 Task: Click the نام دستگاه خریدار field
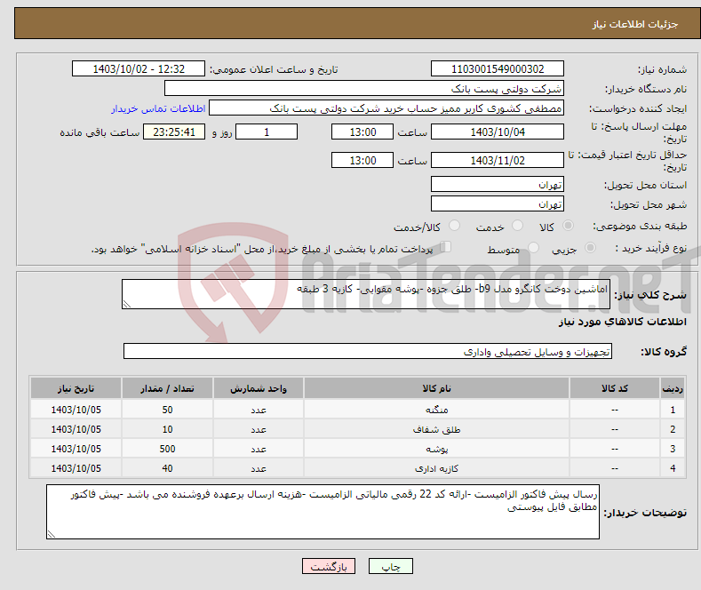click(x=364, y=89)
